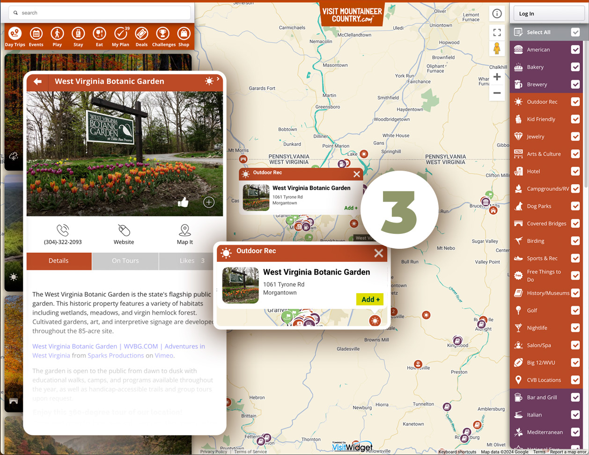Select the Jewelry diamond icon
589x455 pixels.
coord(518,137)
